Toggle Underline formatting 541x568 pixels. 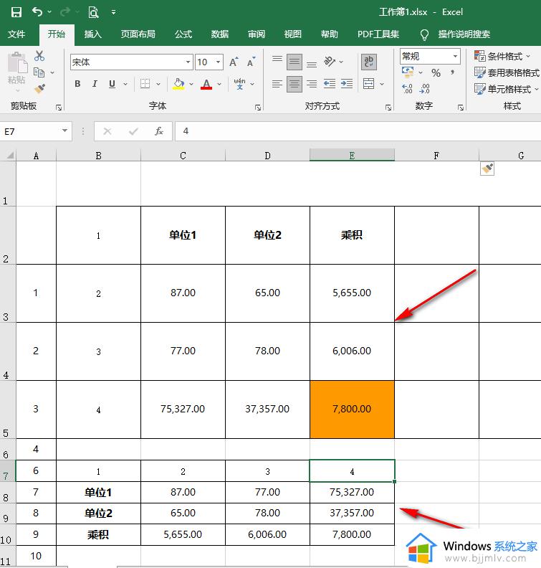[x=112, y=84]
